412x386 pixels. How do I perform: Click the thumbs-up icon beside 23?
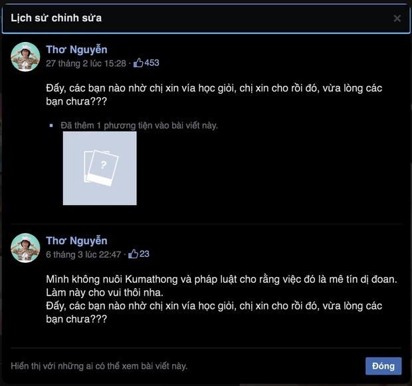pos(133,254)
